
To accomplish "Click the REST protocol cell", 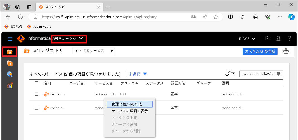I will tap(123, 94).
